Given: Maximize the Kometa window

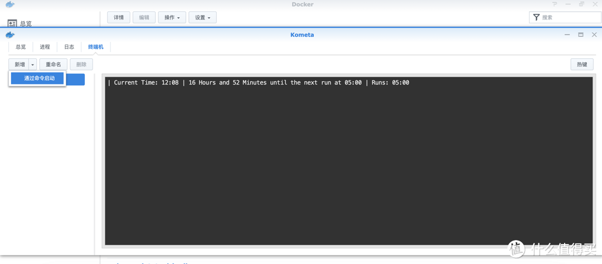Looking at the screenshot, I should coord(581,35).
